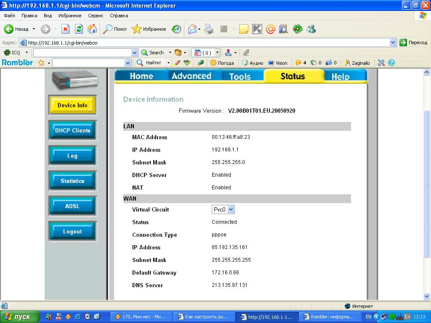431x323 pixels.
Task: Expand the address bar URL dropdown
Action: (x=393, y=42)
